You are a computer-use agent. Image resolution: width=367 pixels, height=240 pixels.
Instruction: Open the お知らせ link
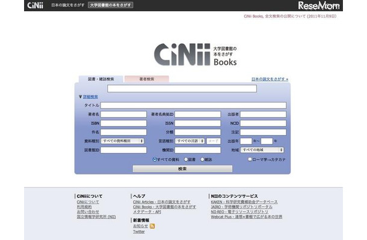[x=140, y=226]
